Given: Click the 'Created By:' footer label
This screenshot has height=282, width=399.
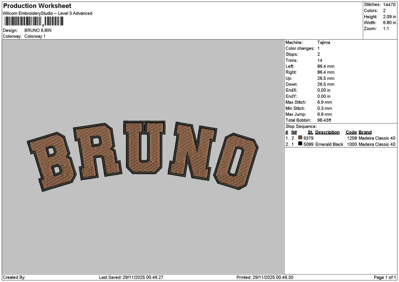Looking at the screenshot, I should pos(14,277).
